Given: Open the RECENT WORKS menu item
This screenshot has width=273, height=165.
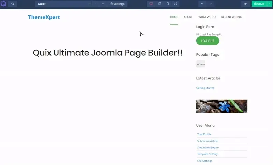Looking at the screenshot, I should coord(231,17).
